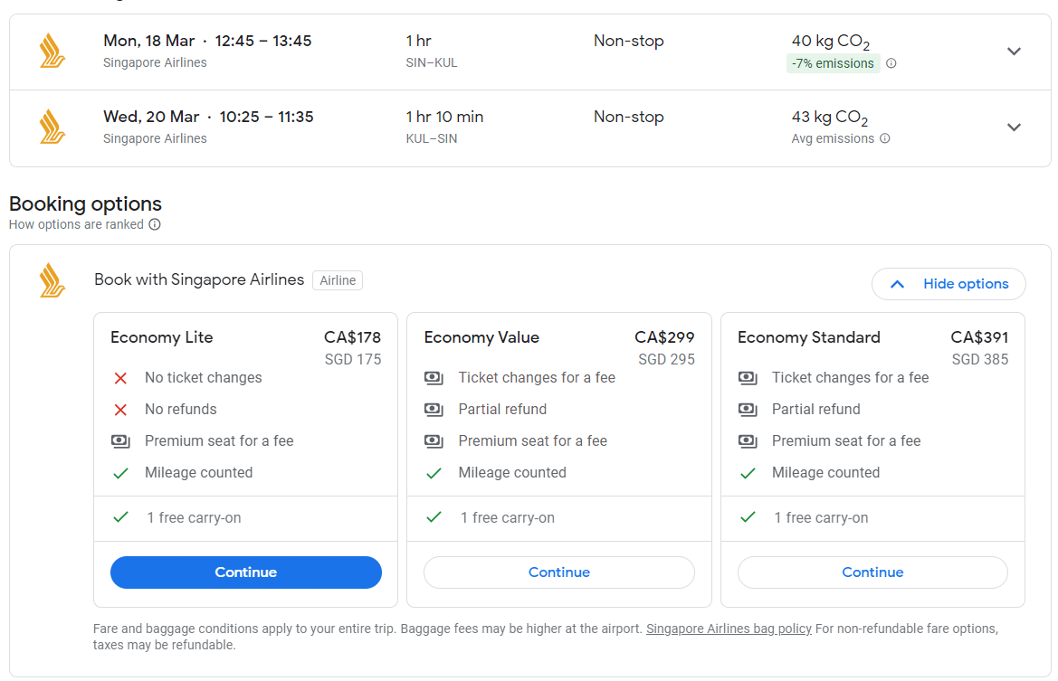Click the info icon beside Avg emissions
This screenshot has height=681, width=1058.
[x=885, y=138]
